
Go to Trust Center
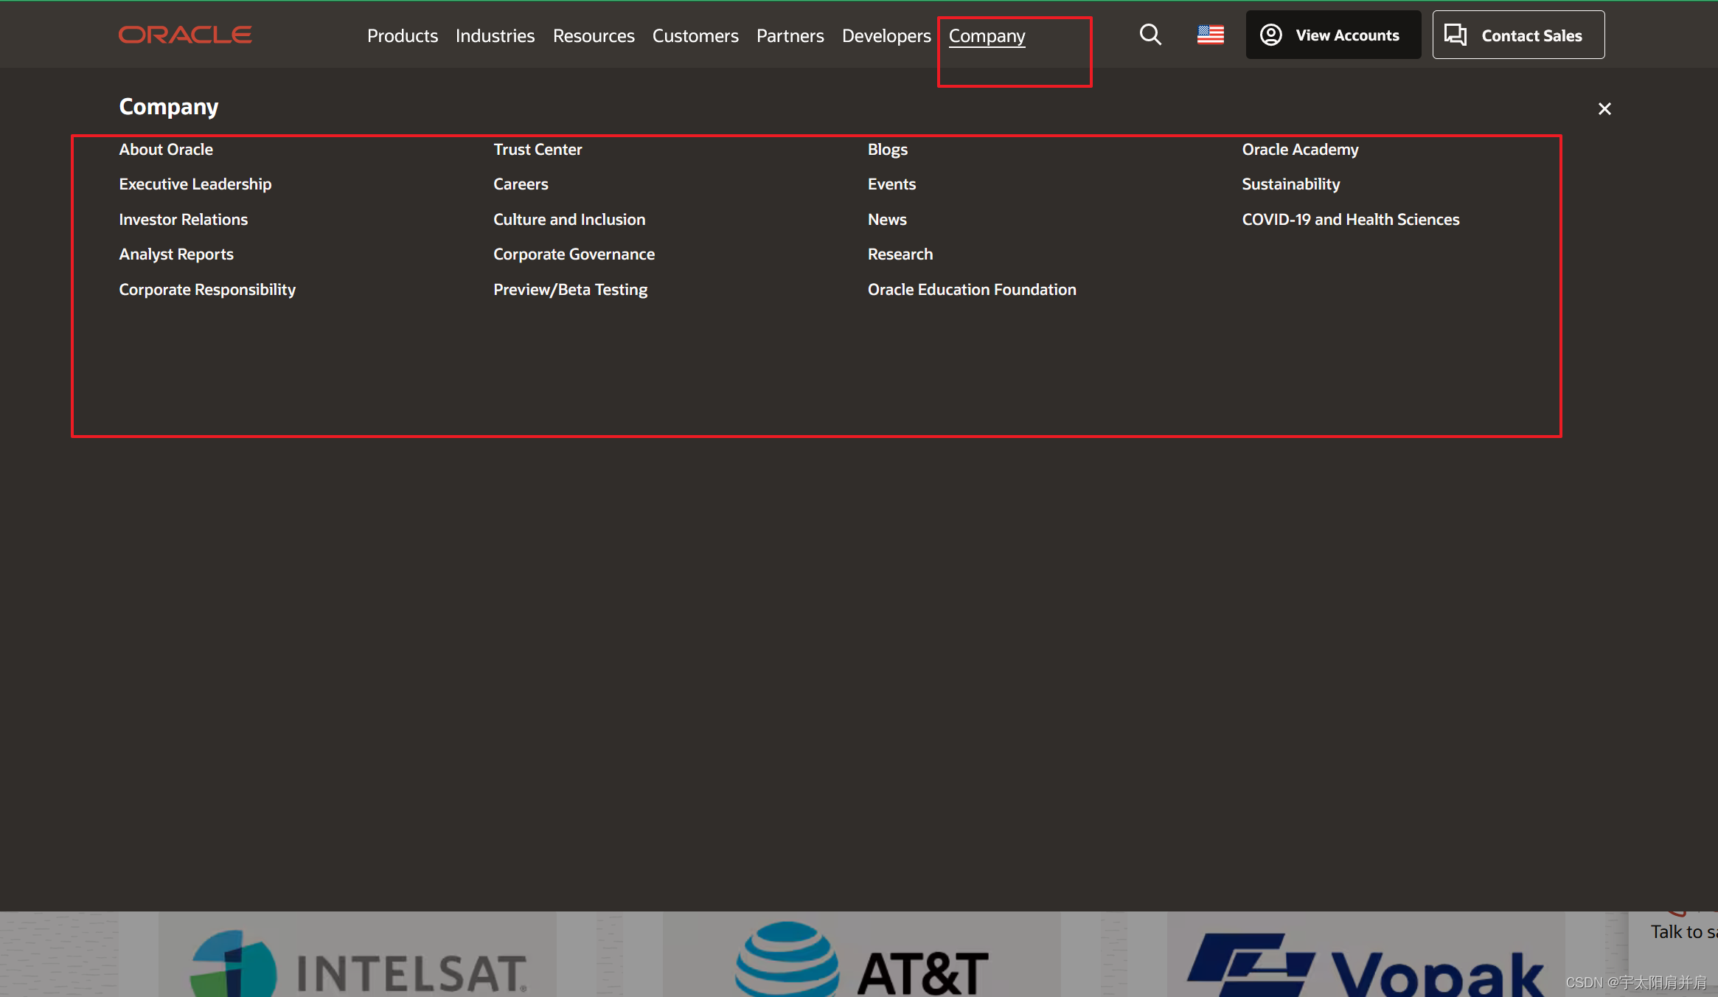pyautogui.click(x=538, y=149)
